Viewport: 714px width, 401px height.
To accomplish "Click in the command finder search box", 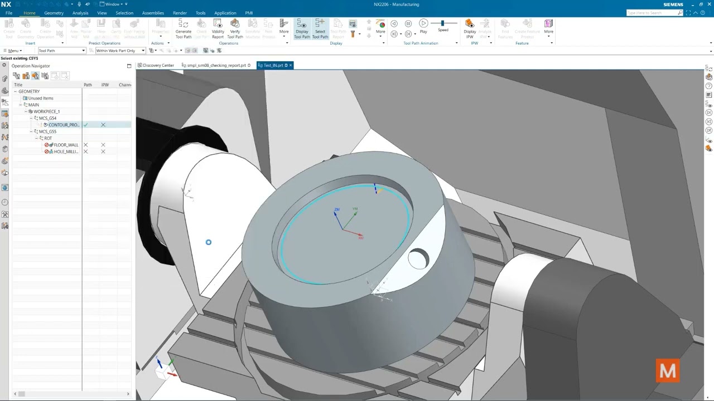I will click(x=652, y=13).
